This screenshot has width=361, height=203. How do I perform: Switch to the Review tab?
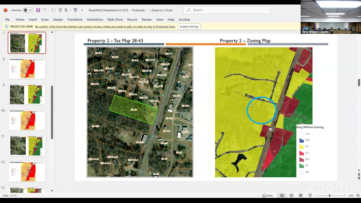click(147, 19)
